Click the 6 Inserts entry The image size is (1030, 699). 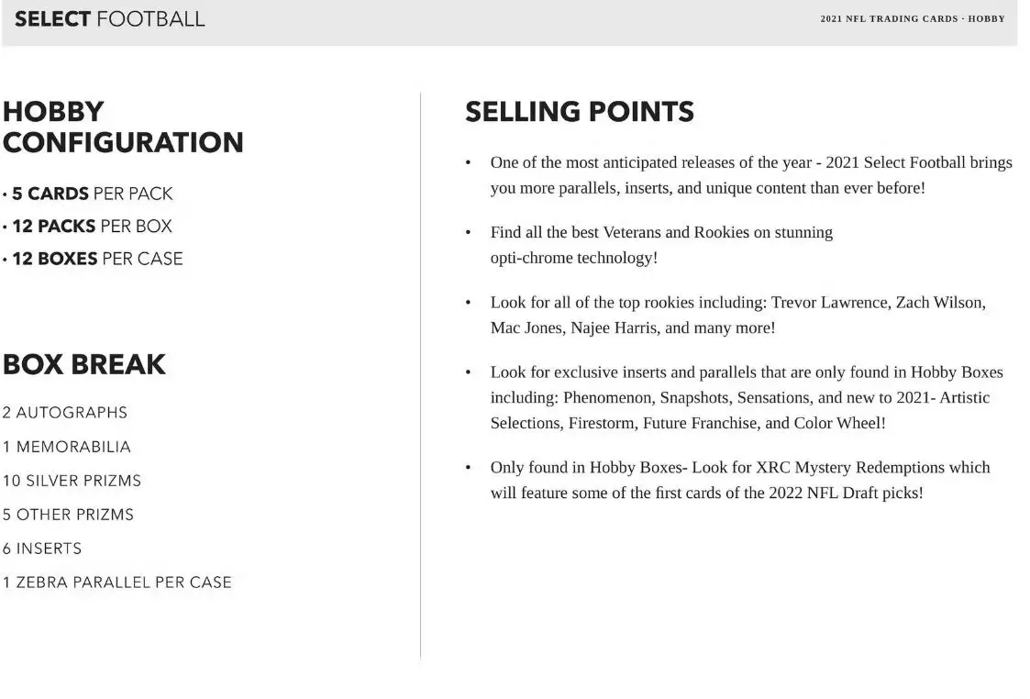pyautogui.click(x=42, y=549)
